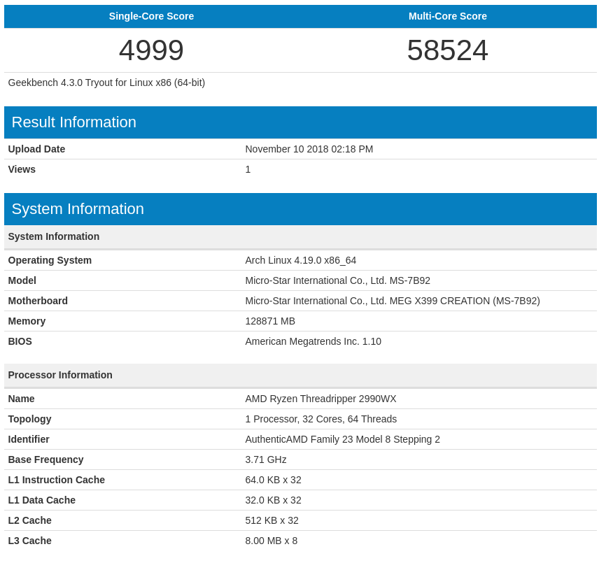Select AMD Ryzen Threadripper 2990WX text
The height and width of the screenshot is (563, 599).
click(321, 399)
